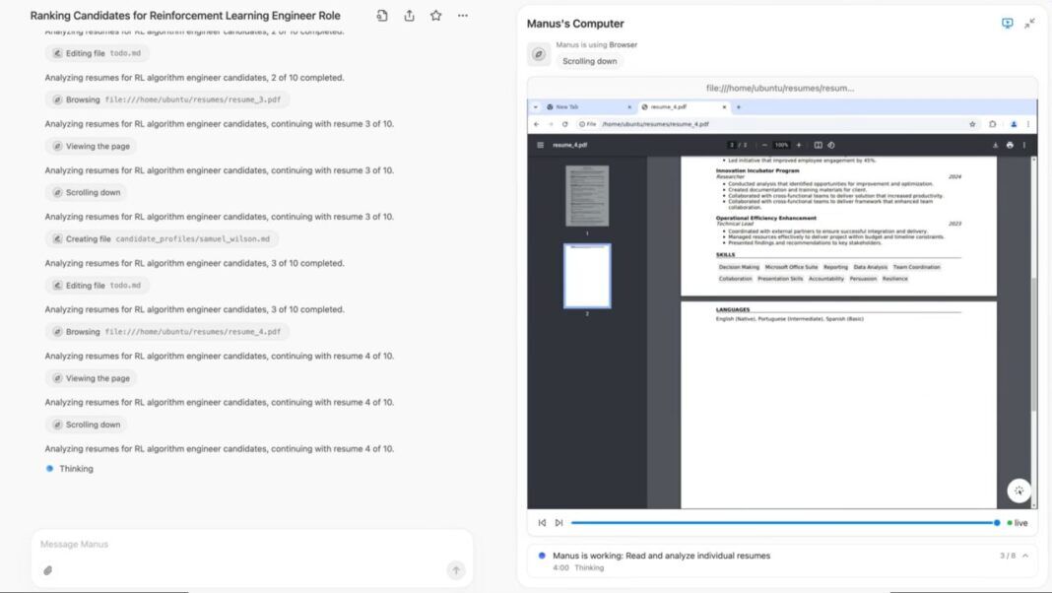Image resolution: width=1052 pixels, height=593 pixels.
Task: Open the files document icon in header
Action: (382, 16)
